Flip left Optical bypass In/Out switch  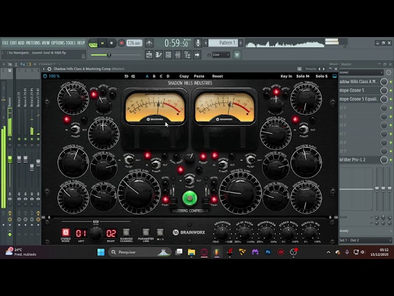(75, 129)
